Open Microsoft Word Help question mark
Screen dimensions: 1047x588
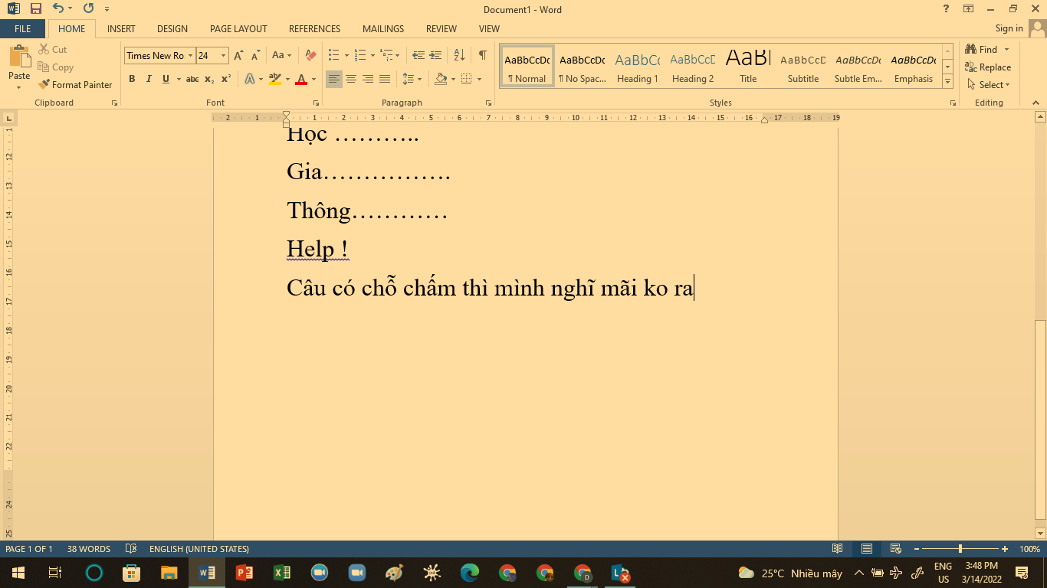947,9
